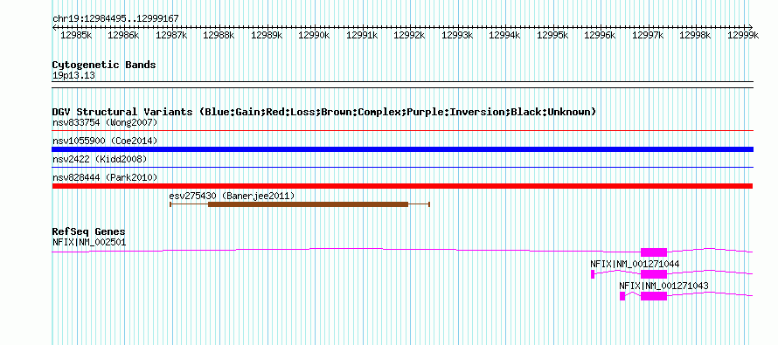The image size is (778, 345).
Task: Click the thick red nsv828444 loss bar
Action: tap(402, 186)
